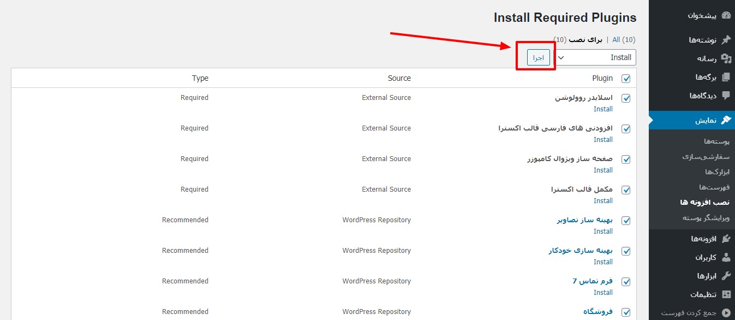The width and height of the screenshot is (735, 320).
Task: Click WordPress Repository in فرم تماس 7 row
Action: pos(377,281)
